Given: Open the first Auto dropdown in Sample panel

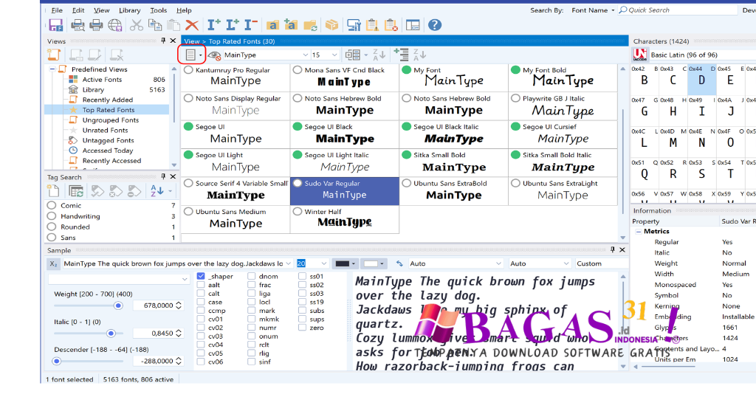Looking at the screenshot, I should [x=498, y=263].
